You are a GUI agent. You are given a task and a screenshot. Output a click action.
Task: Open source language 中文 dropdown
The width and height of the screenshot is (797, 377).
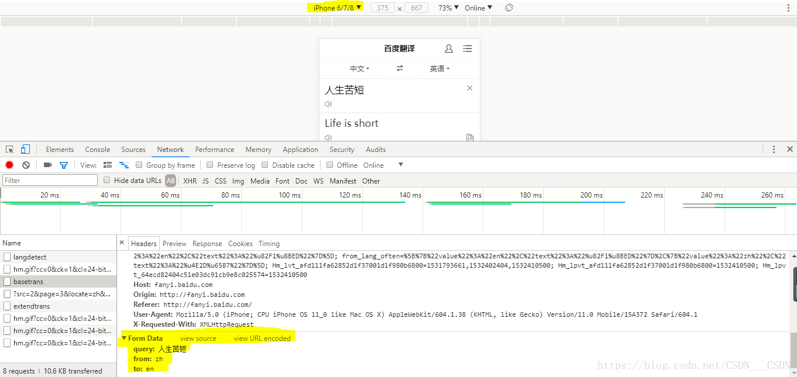(x=360, y=68)
